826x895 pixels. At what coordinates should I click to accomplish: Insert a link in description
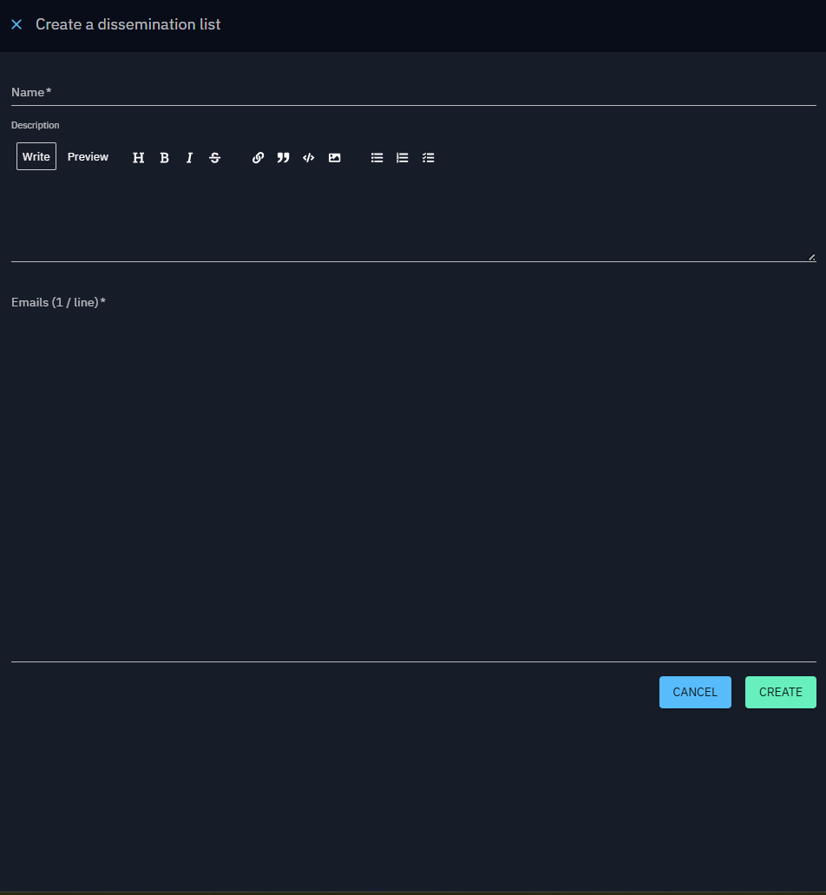click(x=258, y=158)
